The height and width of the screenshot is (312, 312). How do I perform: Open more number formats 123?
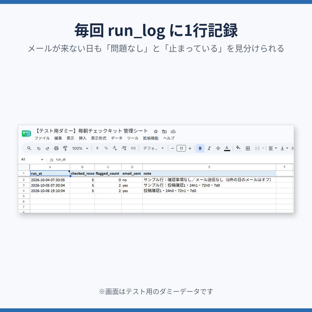(x=133, y=148)
